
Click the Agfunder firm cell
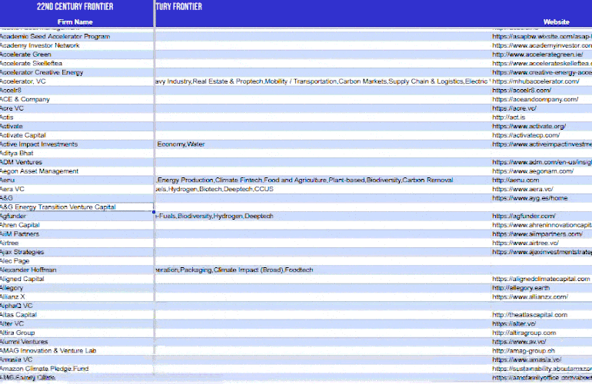click(77, 216)
